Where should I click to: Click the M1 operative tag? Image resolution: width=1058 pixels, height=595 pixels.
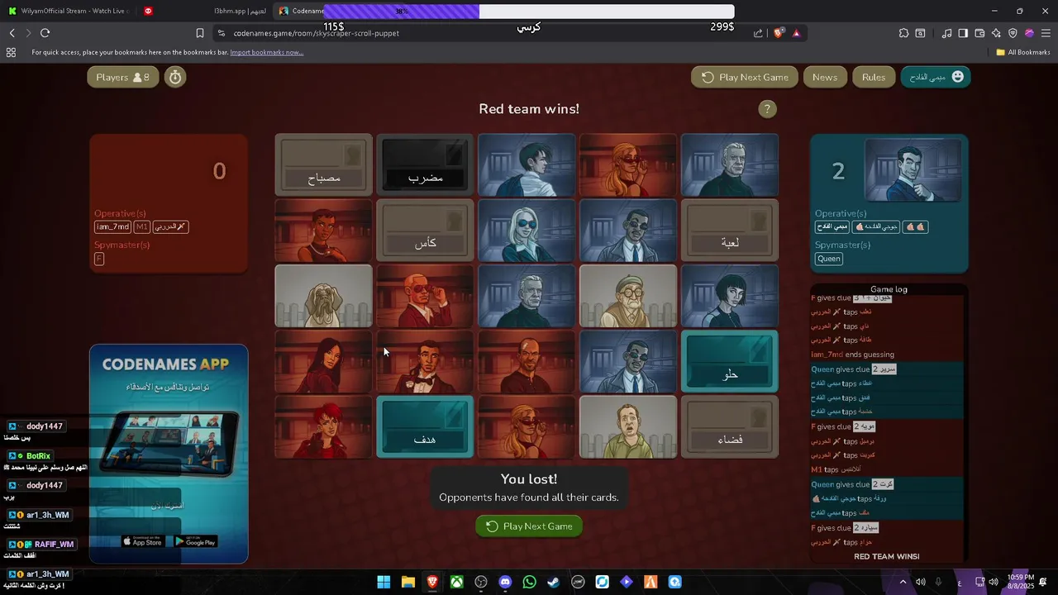click(141, 226)
